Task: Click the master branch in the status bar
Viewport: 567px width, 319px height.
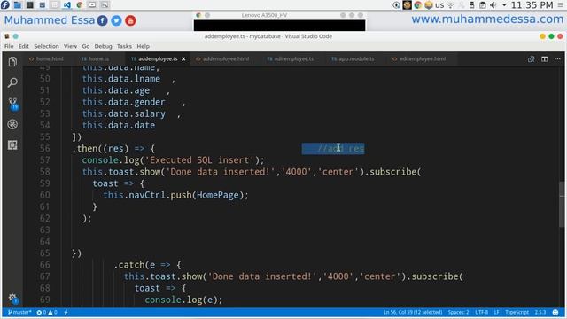Action: [x=19, y=312]
